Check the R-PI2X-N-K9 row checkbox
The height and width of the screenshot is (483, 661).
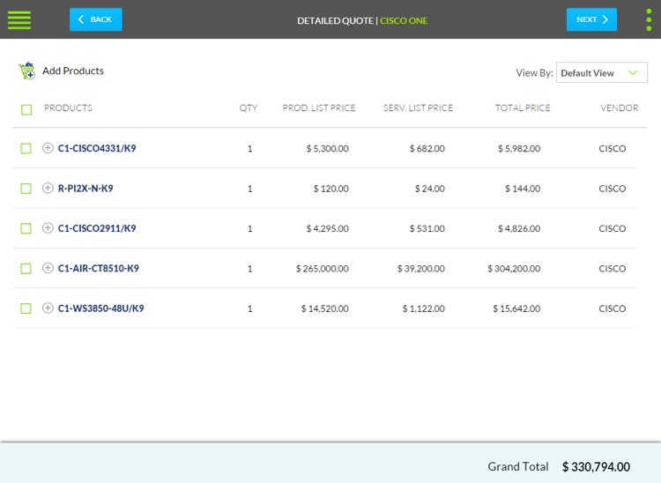(x=26, y=189)
